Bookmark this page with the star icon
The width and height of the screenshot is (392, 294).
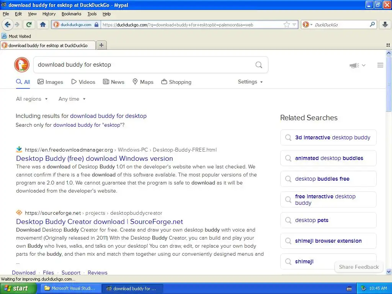tap(286, 24)
